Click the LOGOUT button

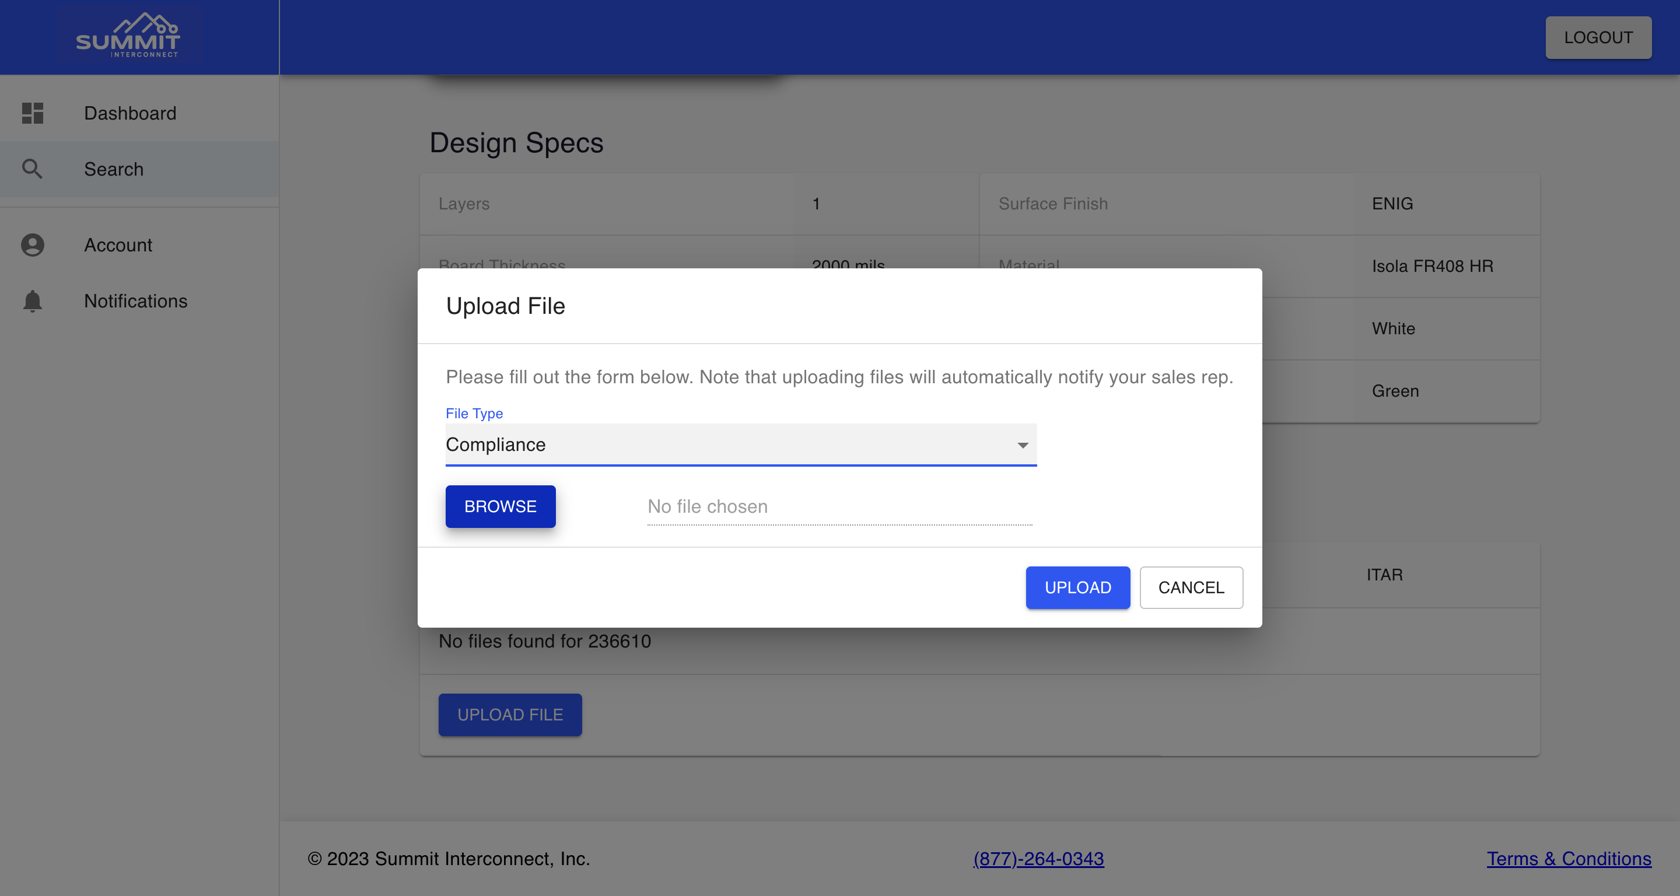coord(1598,37)
